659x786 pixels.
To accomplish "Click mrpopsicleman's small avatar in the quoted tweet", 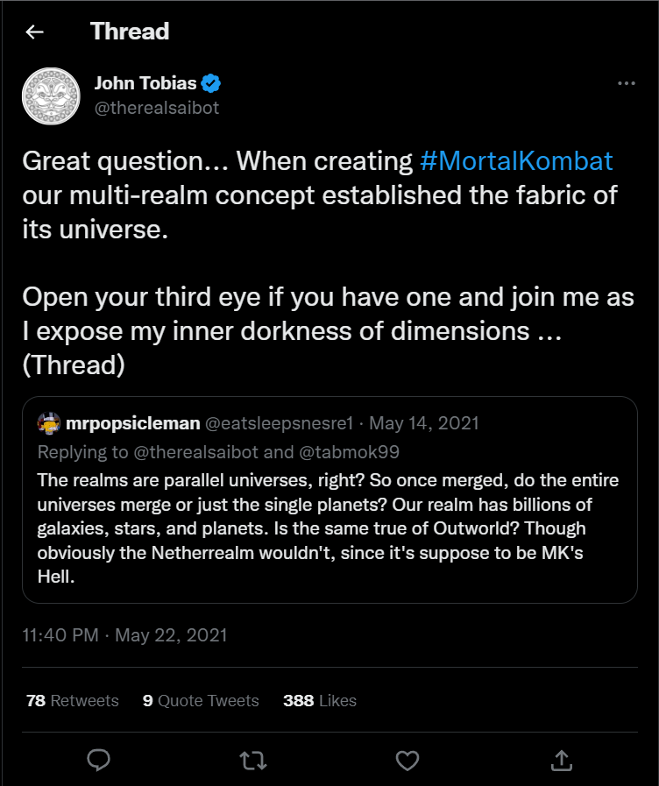I will point(48,423).
